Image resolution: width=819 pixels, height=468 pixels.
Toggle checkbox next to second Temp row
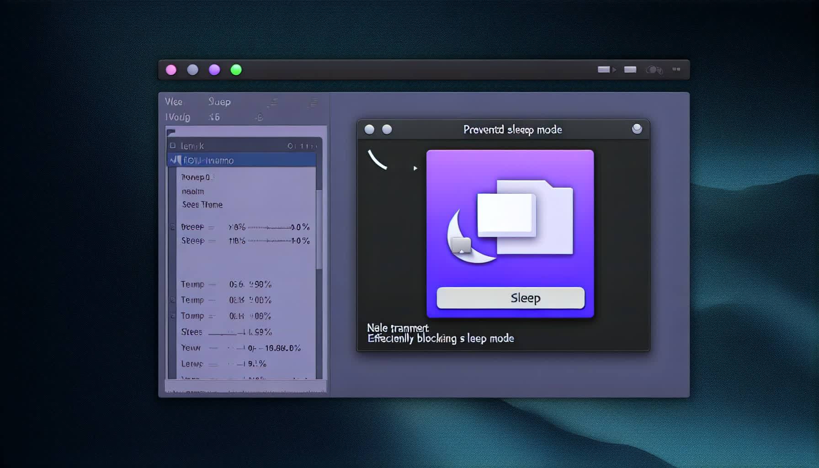[x=173, y=300]
